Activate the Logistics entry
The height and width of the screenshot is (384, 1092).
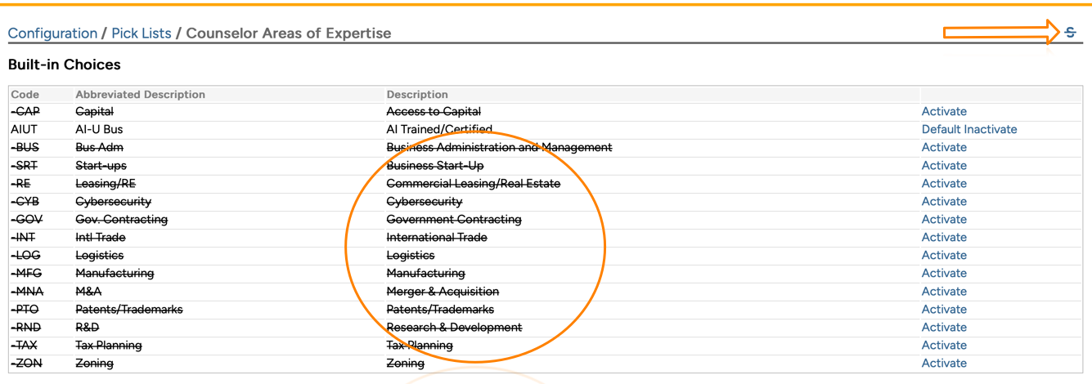pos(944,255)
